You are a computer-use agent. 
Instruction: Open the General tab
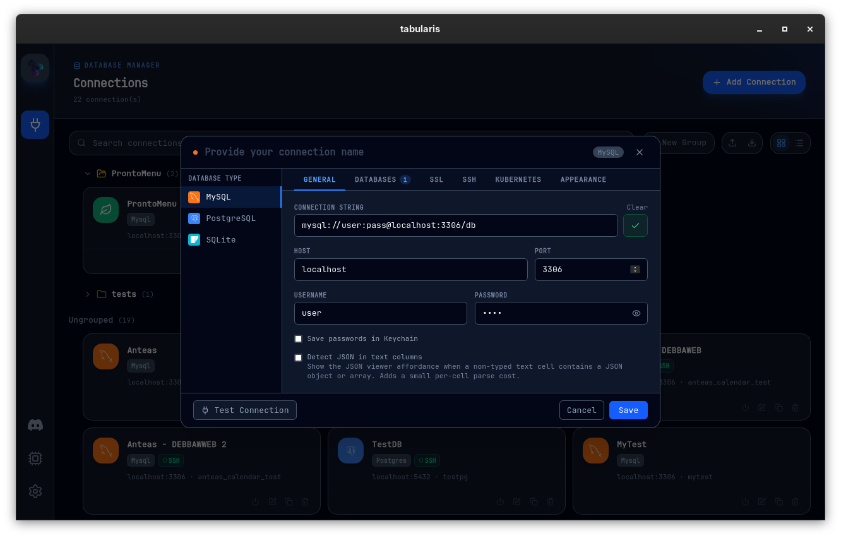319,180
